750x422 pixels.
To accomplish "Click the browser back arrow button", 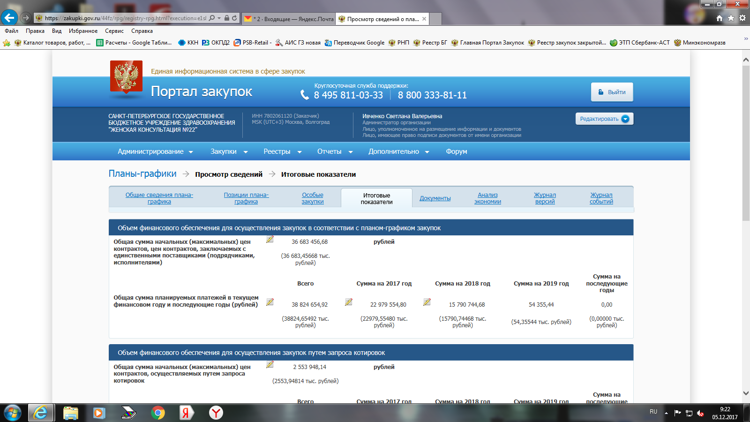I will 9,18.
